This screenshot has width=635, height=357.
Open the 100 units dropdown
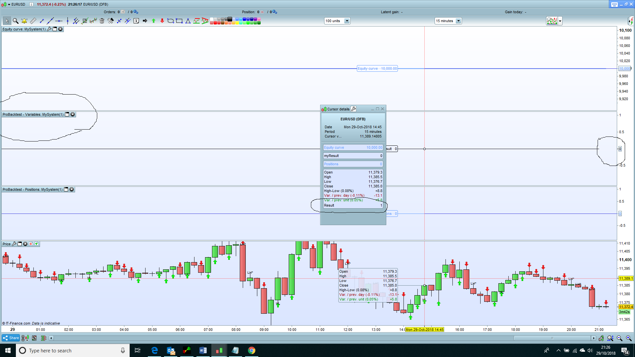click(347, 21)
